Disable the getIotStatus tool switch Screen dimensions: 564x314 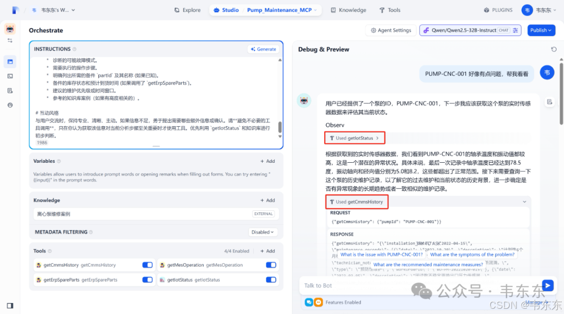(x=271, y=280)
